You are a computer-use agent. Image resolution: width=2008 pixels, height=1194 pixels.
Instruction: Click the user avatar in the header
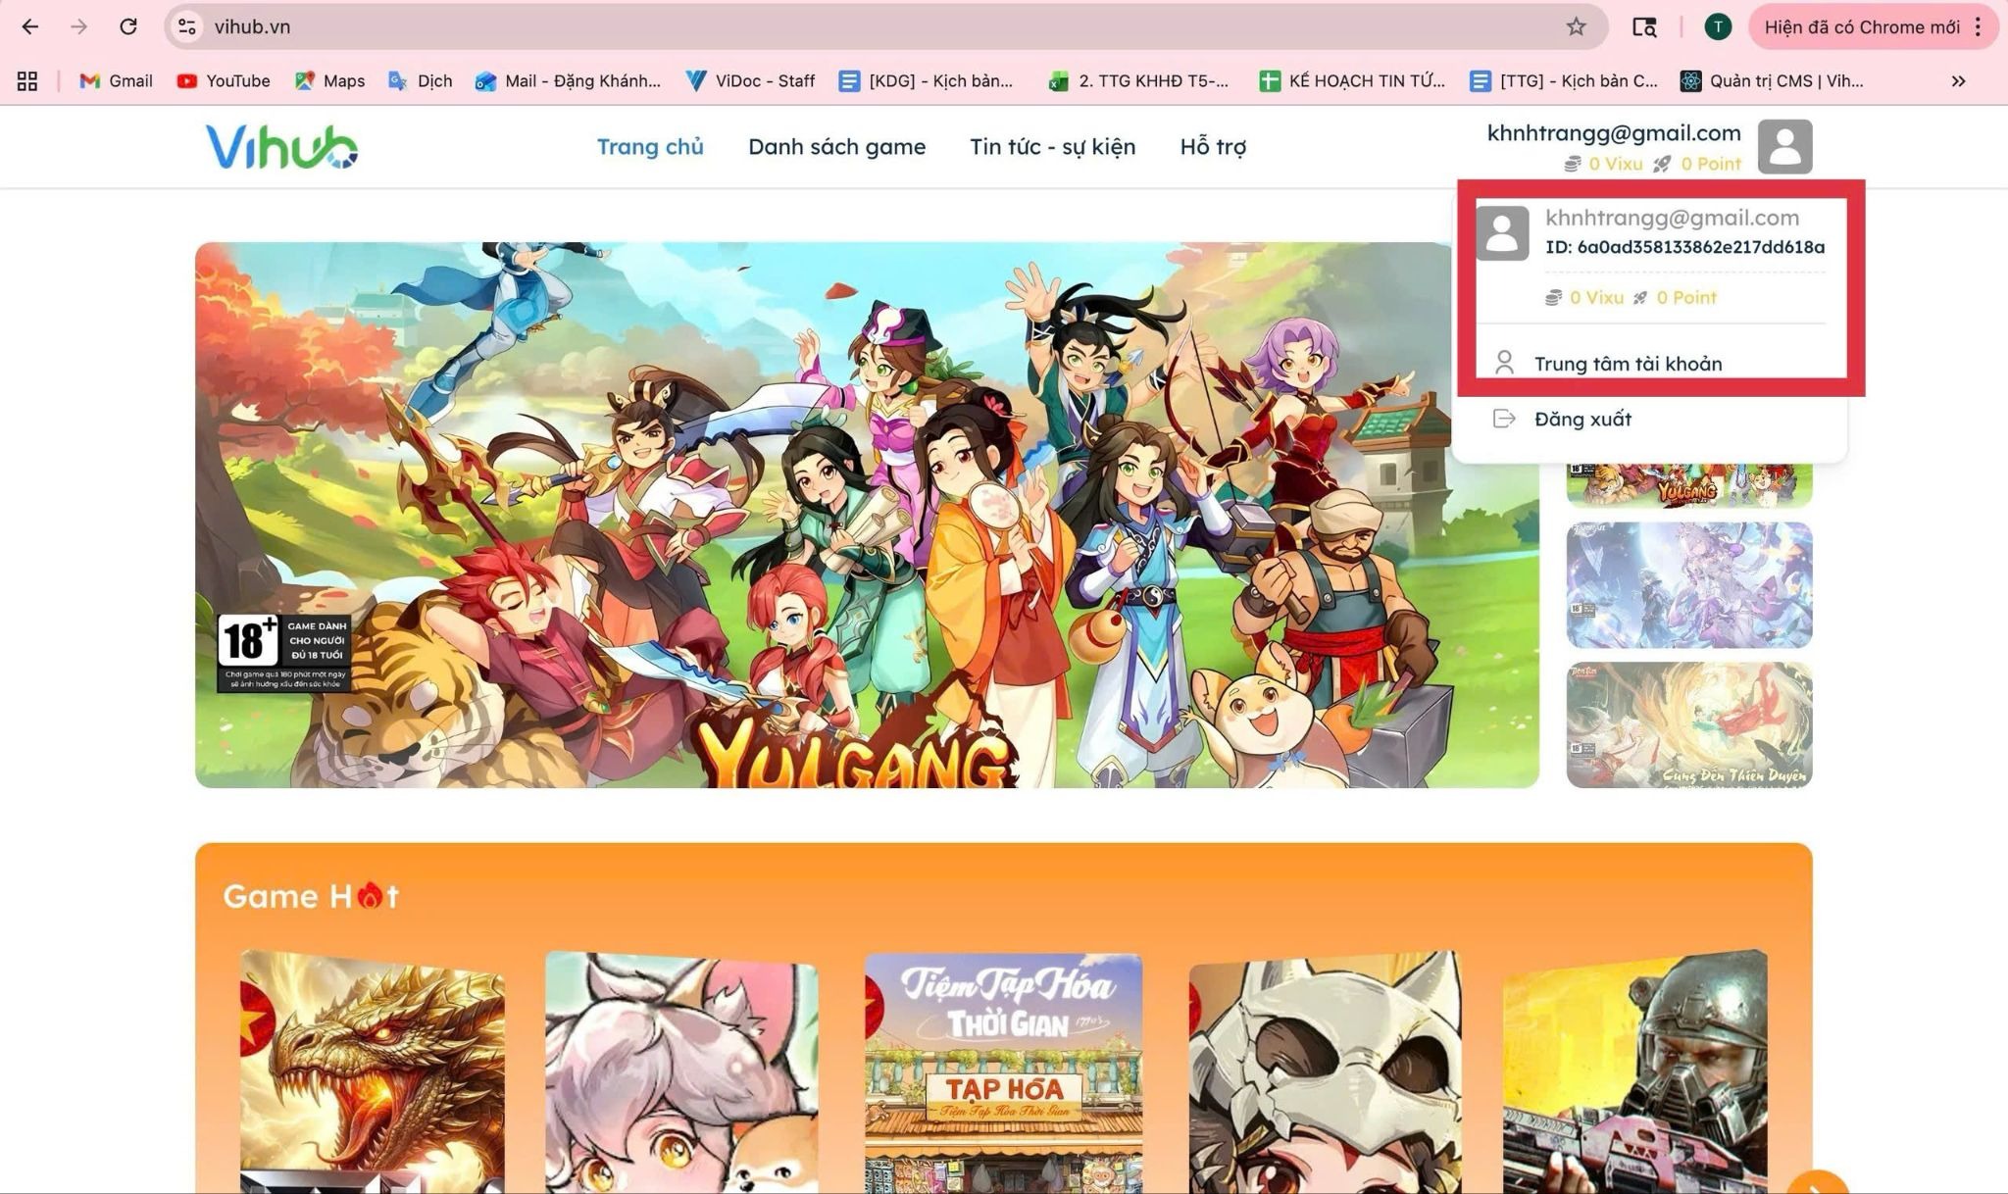click(1784, 147)
